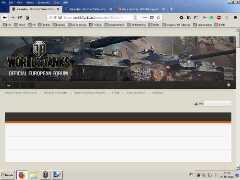Go to the Firefox home page

point(27,18)
